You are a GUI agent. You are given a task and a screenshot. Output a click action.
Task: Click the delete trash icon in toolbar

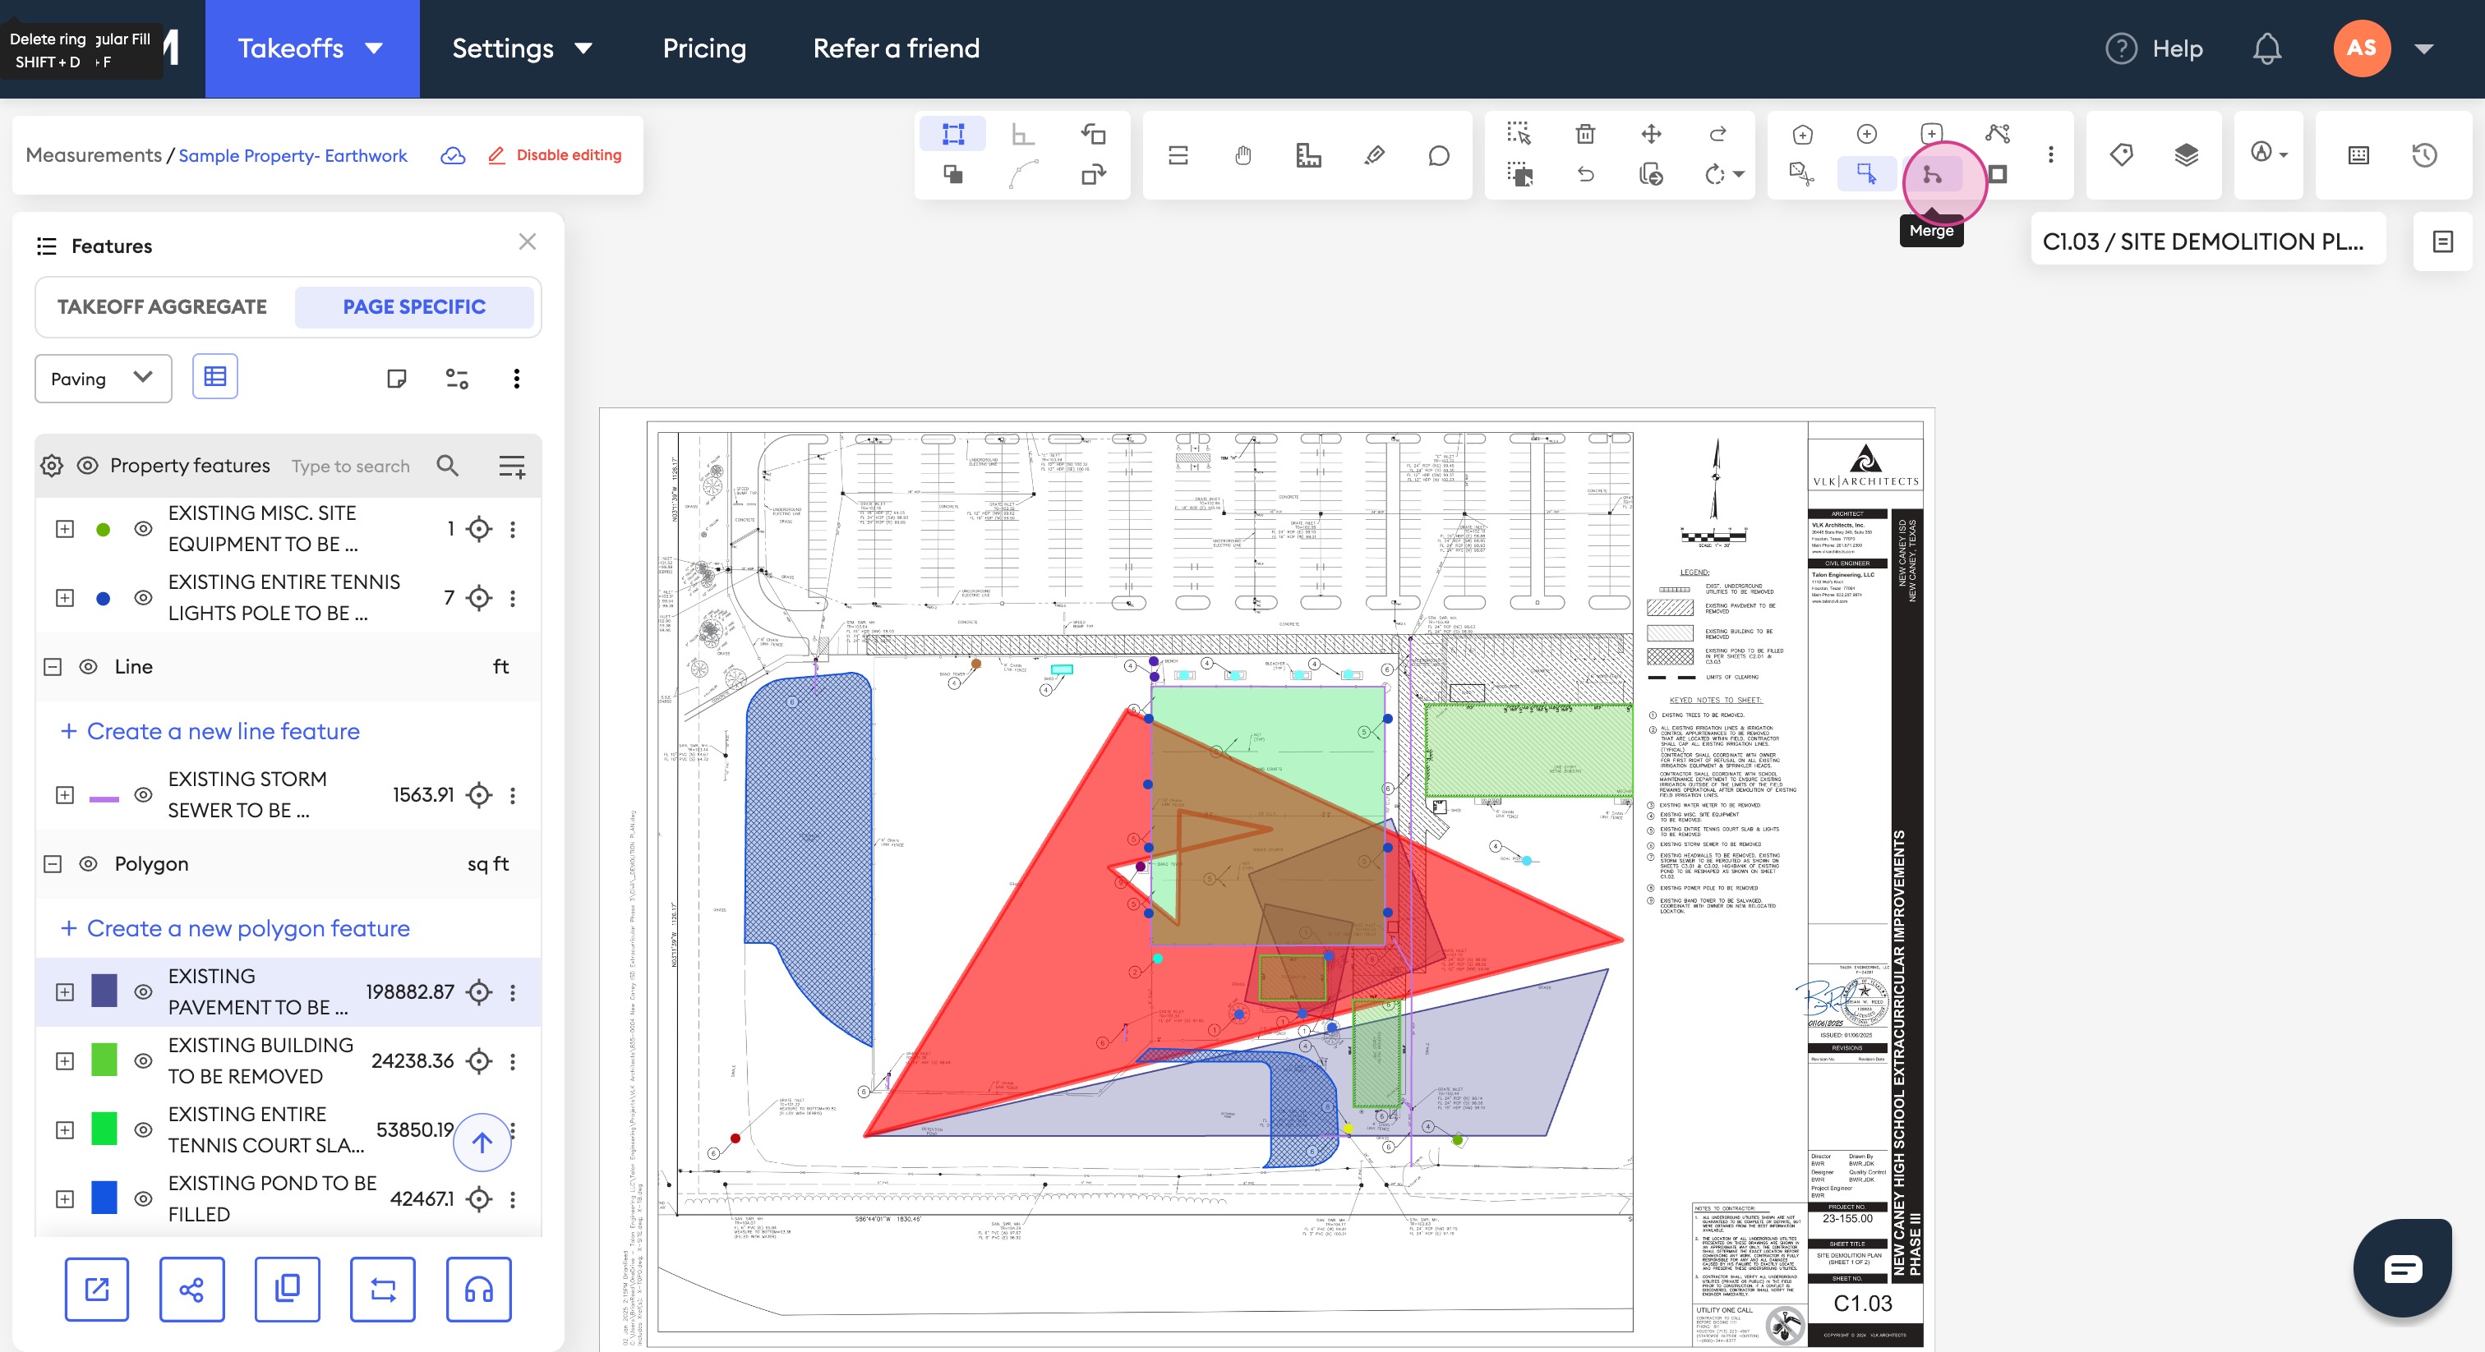[1585, 134]
